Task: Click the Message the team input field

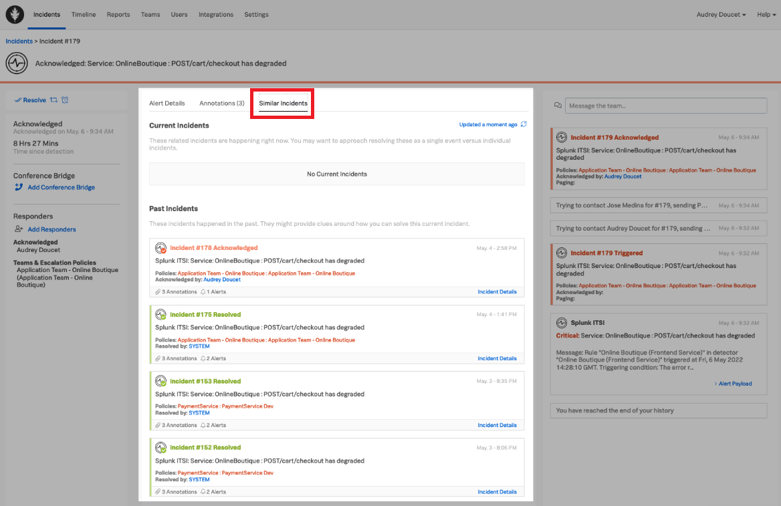Action: (x=666, y=106)
